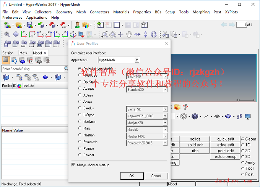Click the Rotate horizontally arrows icon
The height and width of the screenshot is (187, 260).
137,34
